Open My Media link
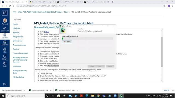 click(17, 66)
